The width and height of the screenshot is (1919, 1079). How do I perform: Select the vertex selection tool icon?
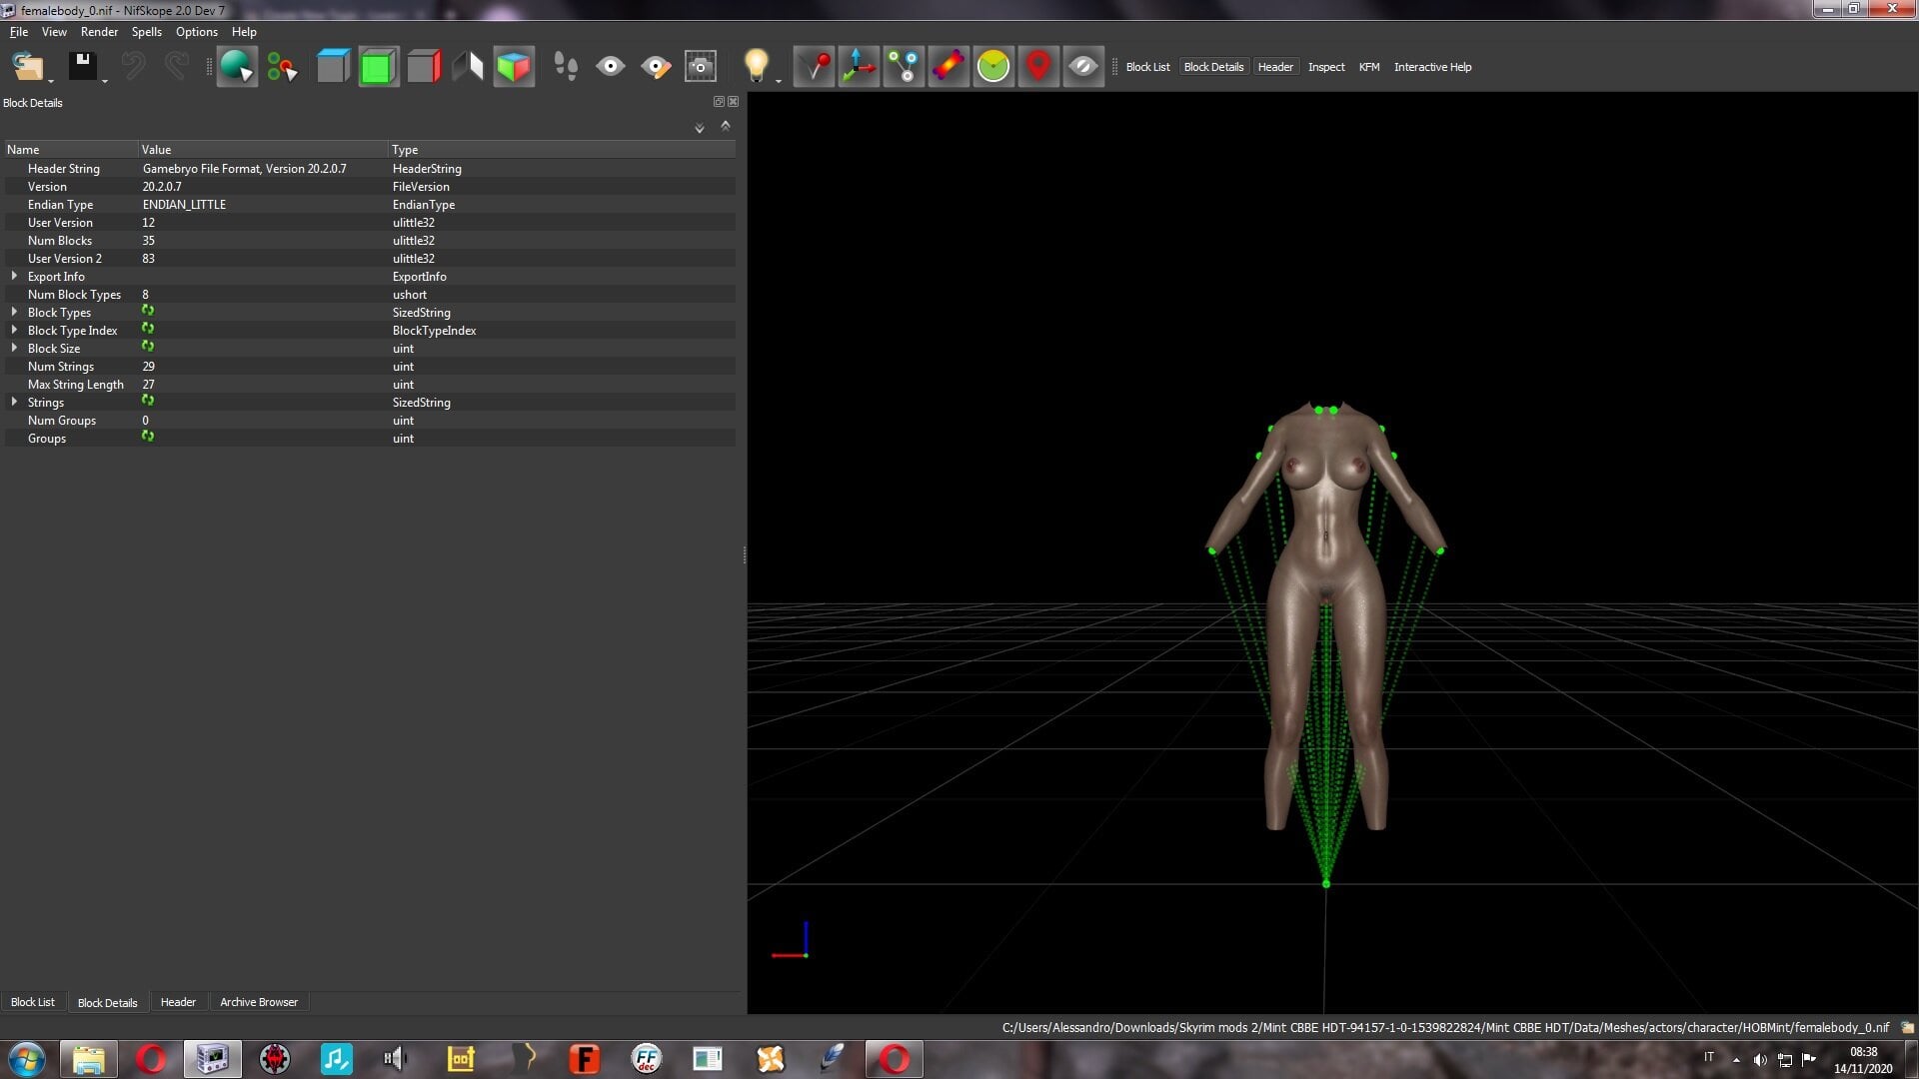(283, 67)
